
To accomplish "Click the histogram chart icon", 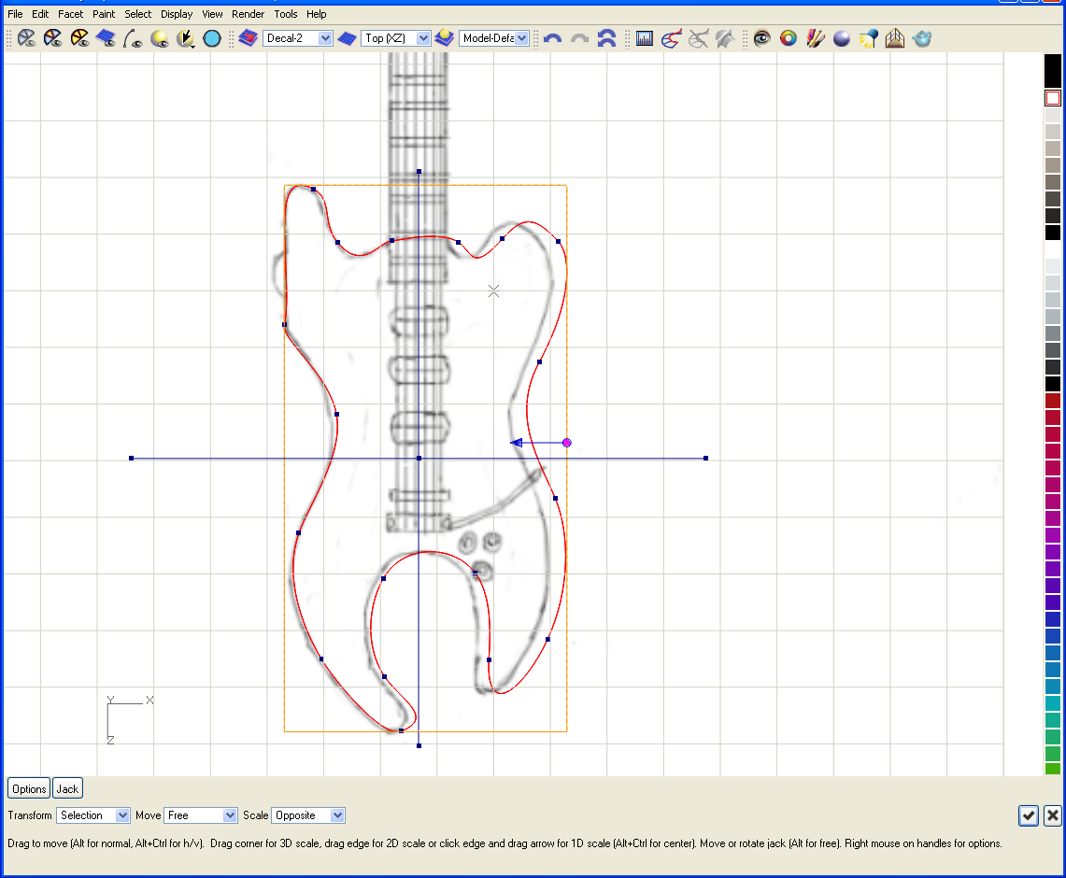I will [x=645, y=38].
